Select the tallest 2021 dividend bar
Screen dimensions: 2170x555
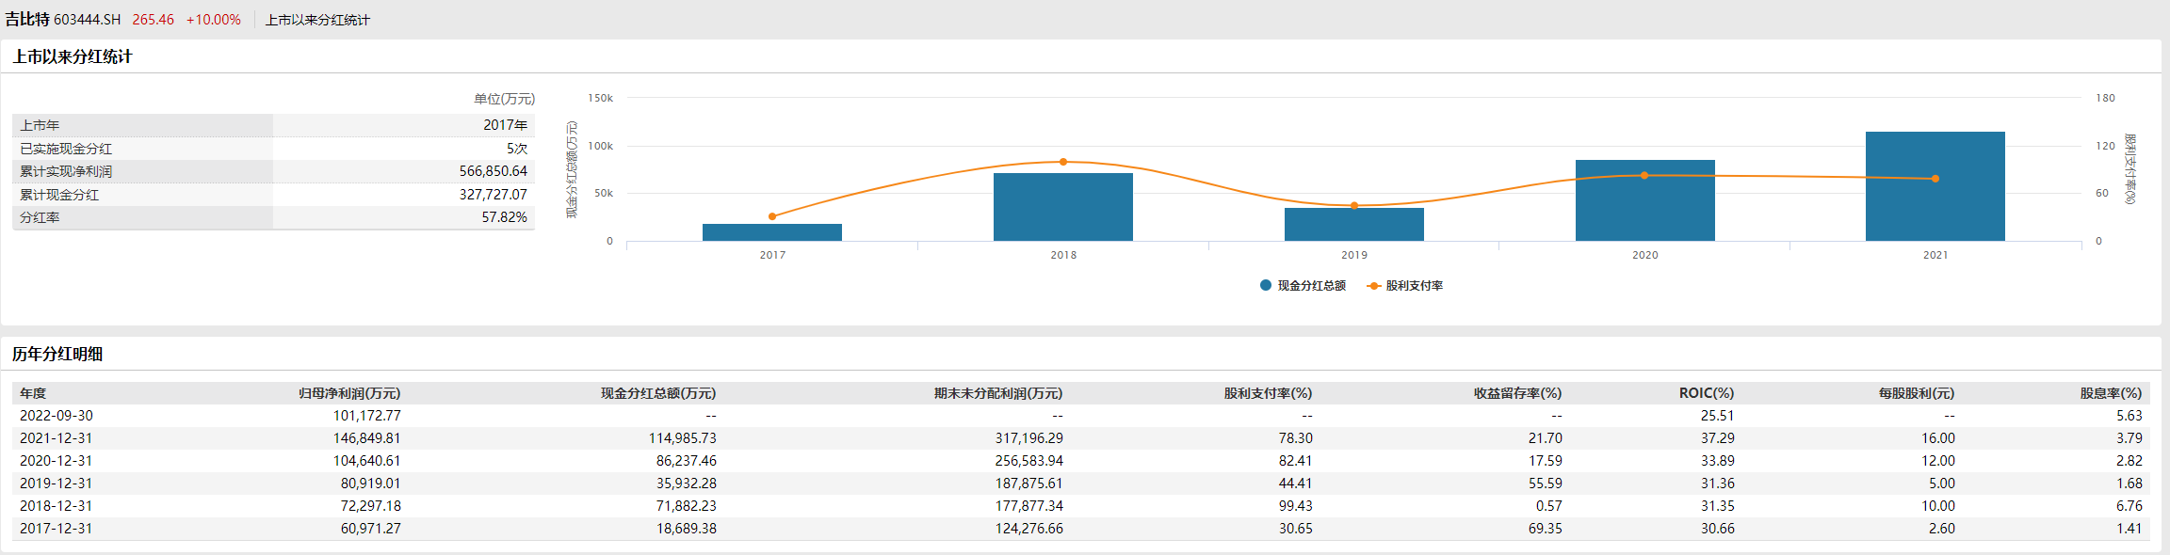1935,188
